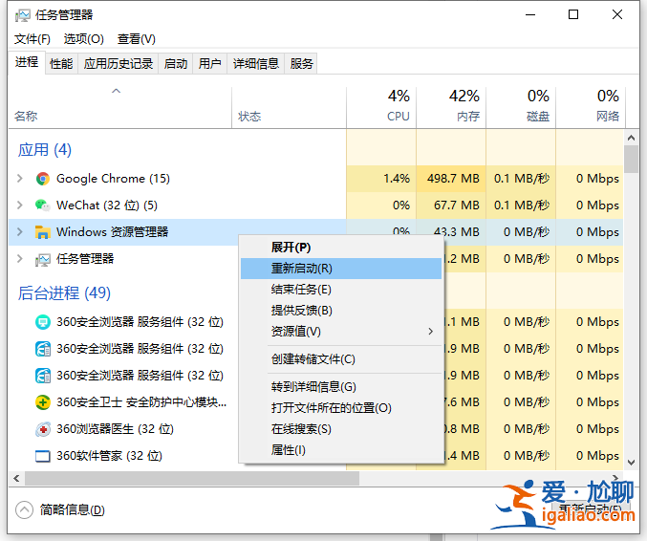Click WeChat's 67.7 MB memory cell
The image size is (647, 541).
click(x=451, y=206)
